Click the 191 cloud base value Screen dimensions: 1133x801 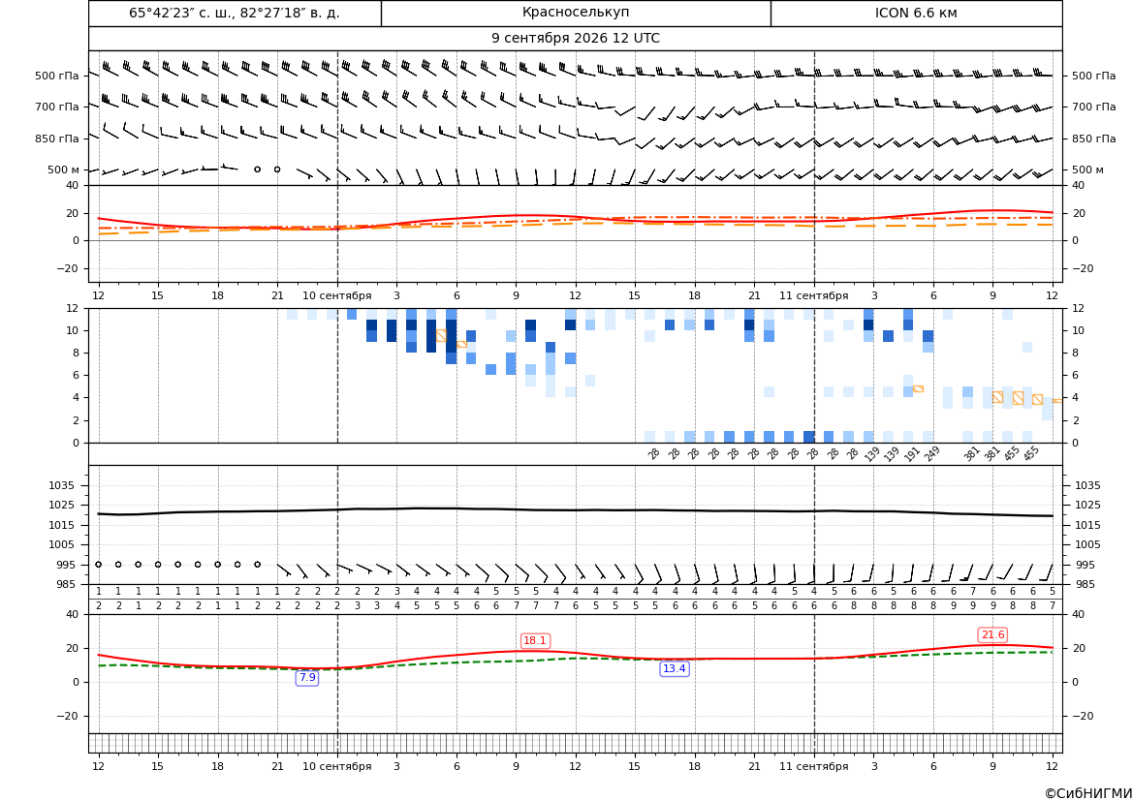tap(911, 453)
